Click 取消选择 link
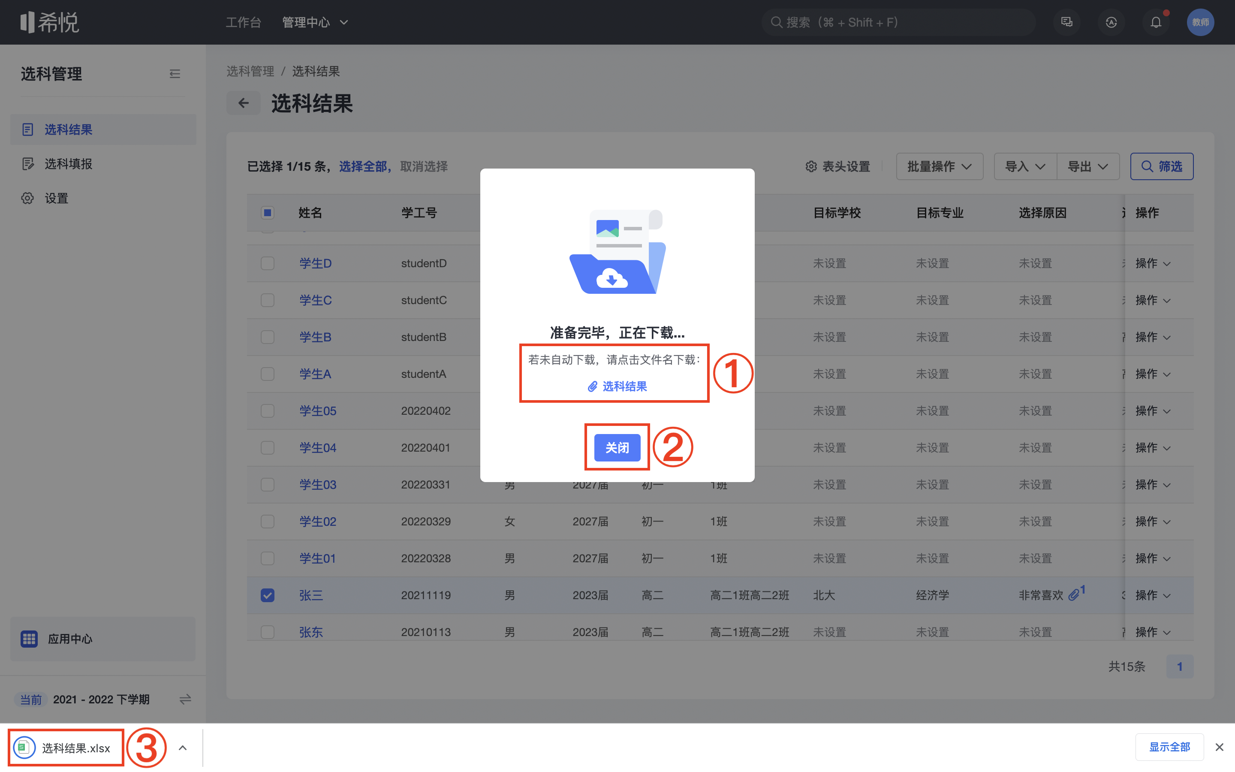Screen dimensions: 1235x772 424,166
